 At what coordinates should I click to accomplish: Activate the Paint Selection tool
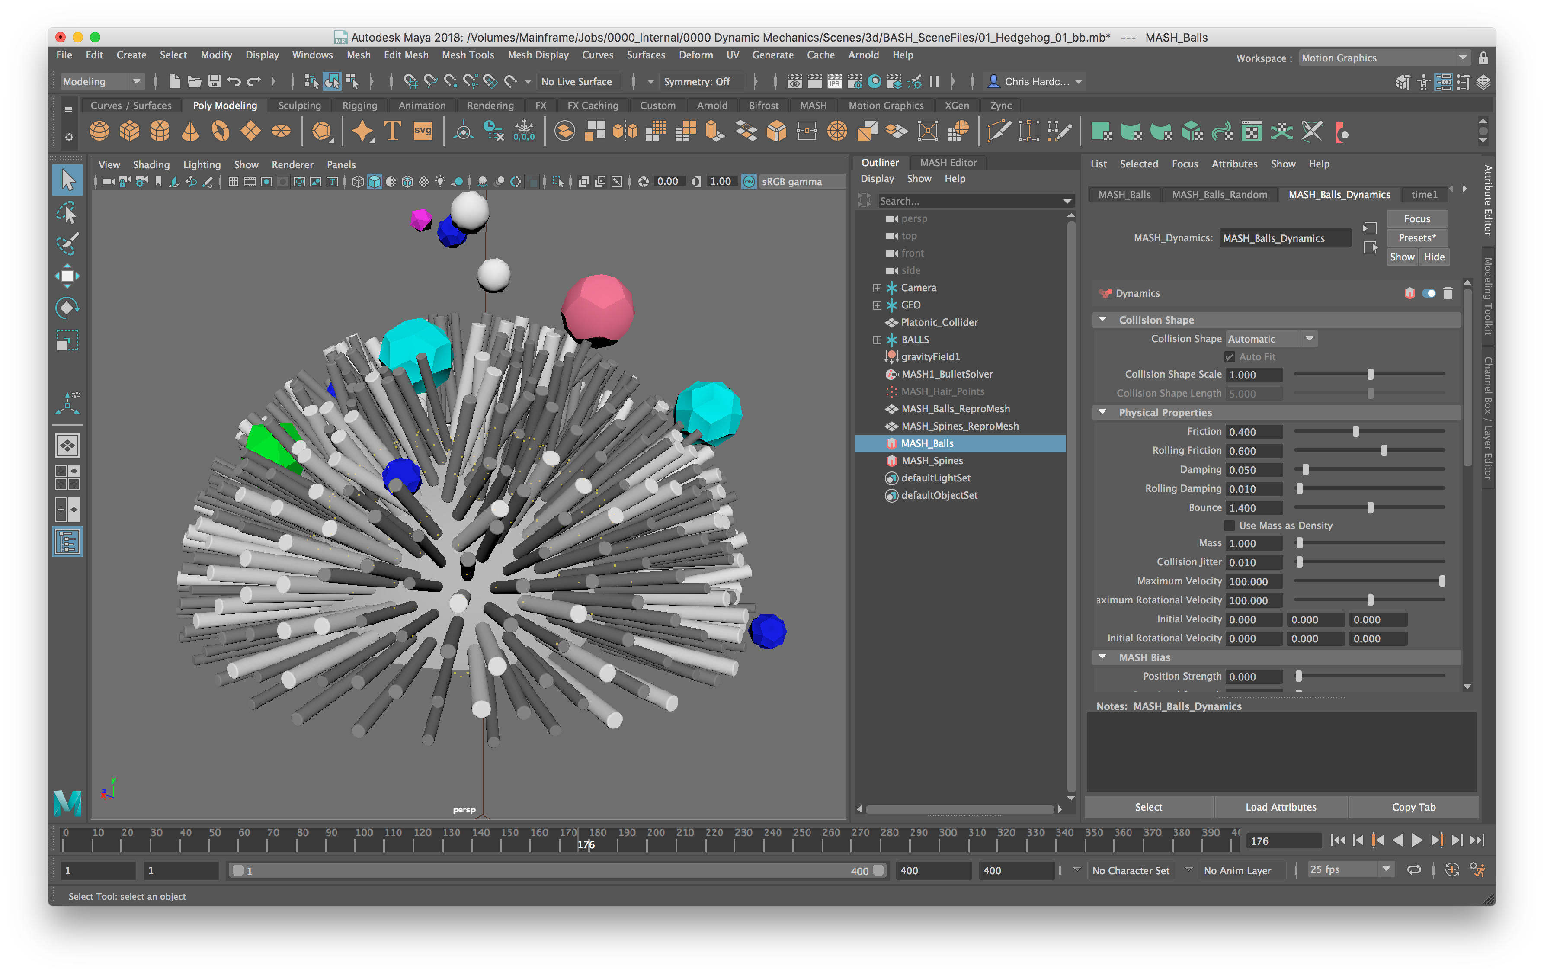pyautogui.click(x=67, y=244)
